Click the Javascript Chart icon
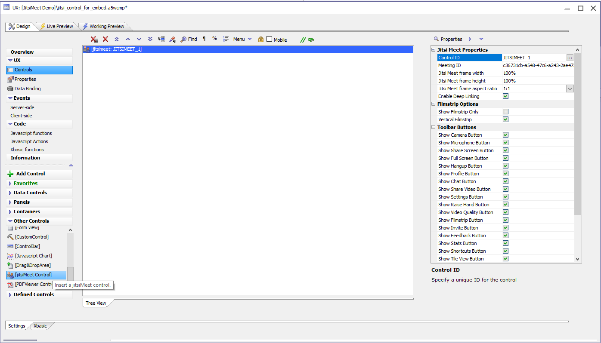 [11, 256]
